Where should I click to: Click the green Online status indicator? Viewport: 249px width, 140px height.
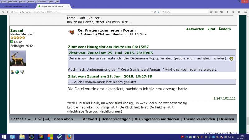click(12, 42)
